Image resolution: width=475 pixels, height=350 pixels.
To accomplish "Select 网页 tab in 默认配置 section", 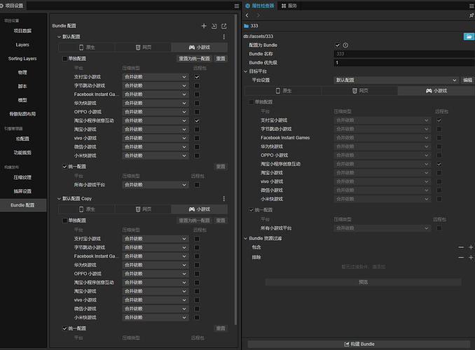I will coord(143,48).
